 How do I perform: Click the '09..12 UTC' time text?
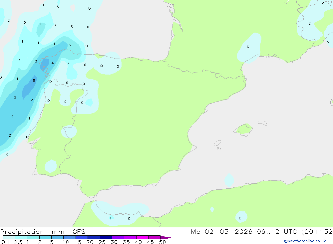[277, 231]
